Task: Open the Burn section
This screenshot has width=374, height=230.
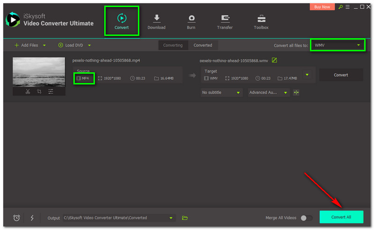Action: (191, 21)
